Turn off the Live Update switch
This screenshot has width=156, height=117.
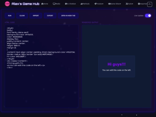[x=148, y=16]
